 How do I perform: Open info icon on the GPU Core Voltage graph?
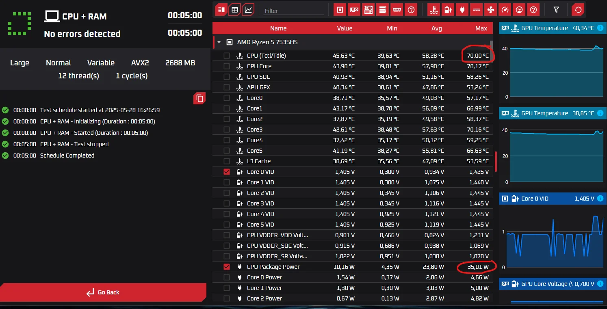pos(600,284)
